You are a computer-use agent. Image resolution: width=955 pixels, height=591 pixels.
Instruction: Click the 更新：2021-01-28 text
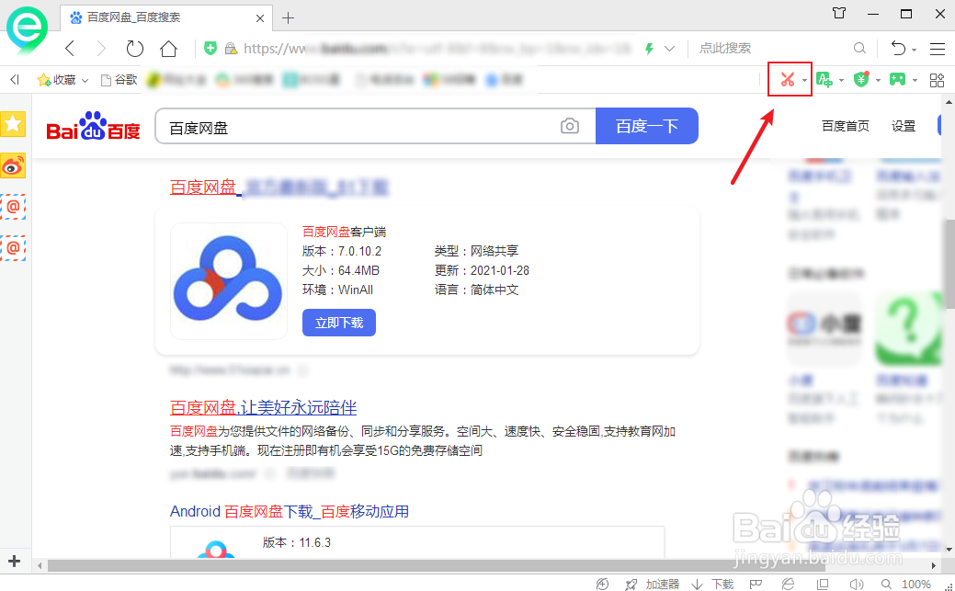click(x=482, y=270)
